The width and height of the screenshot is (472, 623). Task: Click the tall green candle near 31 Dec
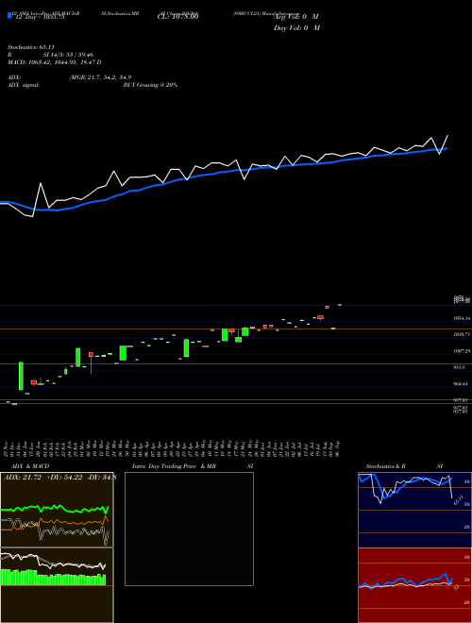pyautogui.click(x=21, y=376)
